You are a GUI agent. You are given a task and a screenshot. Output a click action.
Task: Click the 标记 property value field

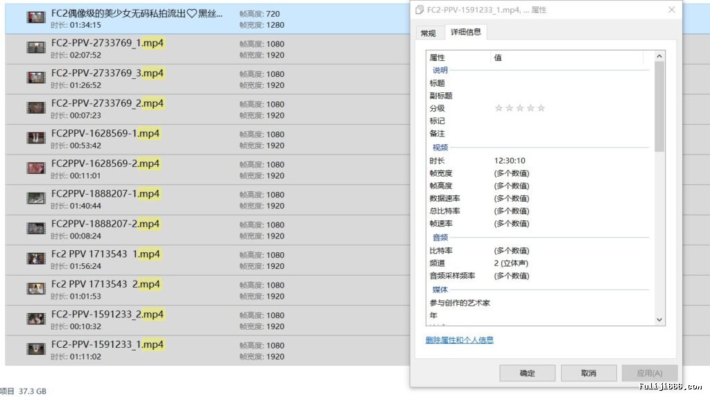(571, 121)
